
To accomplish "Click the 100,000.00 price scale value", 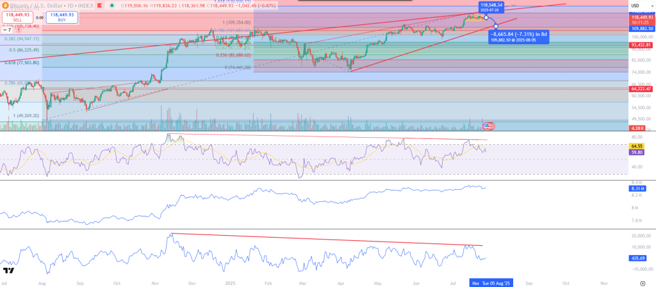I will (641, 37).
